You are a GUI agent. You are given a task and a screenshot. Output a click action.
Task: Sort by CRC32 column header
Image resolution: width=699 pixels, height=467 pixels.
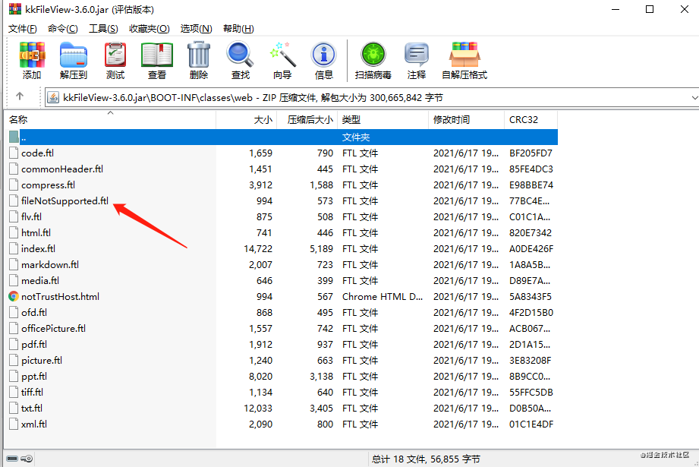click(531, 119)
